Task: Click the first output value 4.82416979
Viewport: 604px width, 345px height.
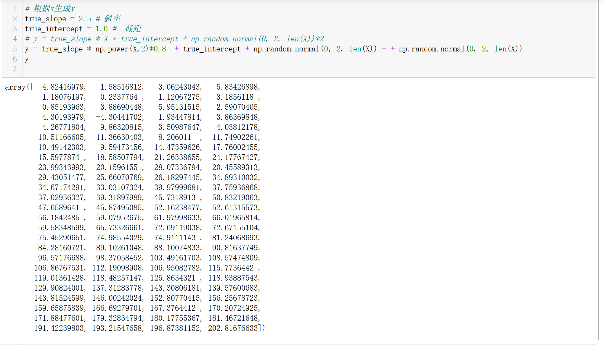Action: [x=64, y=87]
